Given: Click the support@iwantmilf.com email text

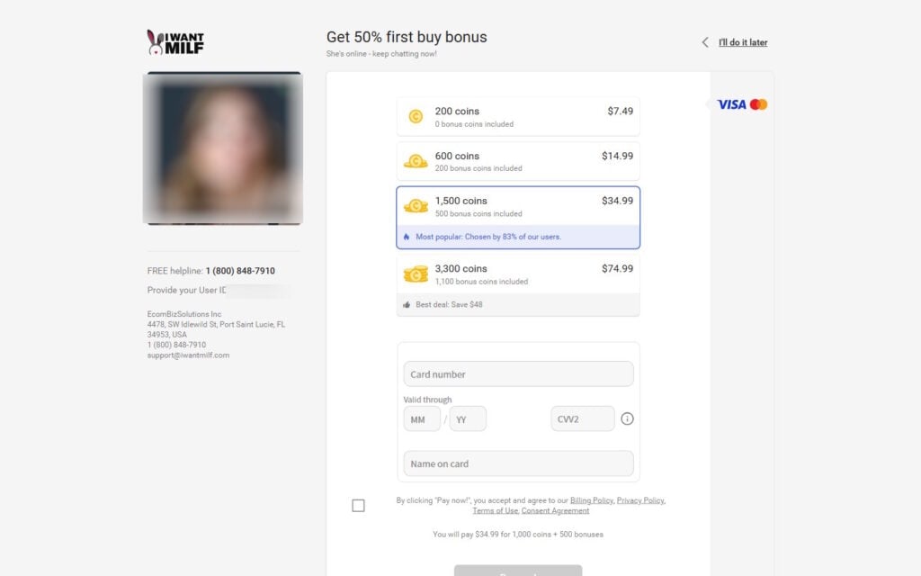Looking at the screenshot, I should [188, 355].
